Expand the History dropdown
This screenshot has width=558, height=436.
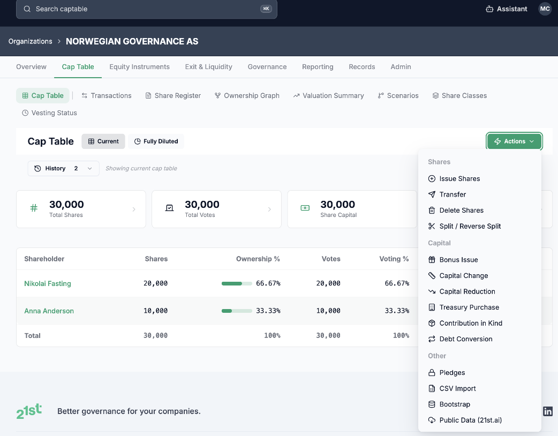tap(63, 168)
